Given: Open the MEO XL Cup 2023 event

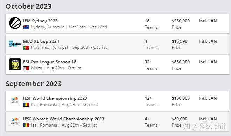Looking at the screenshot, I should point(41,41).
